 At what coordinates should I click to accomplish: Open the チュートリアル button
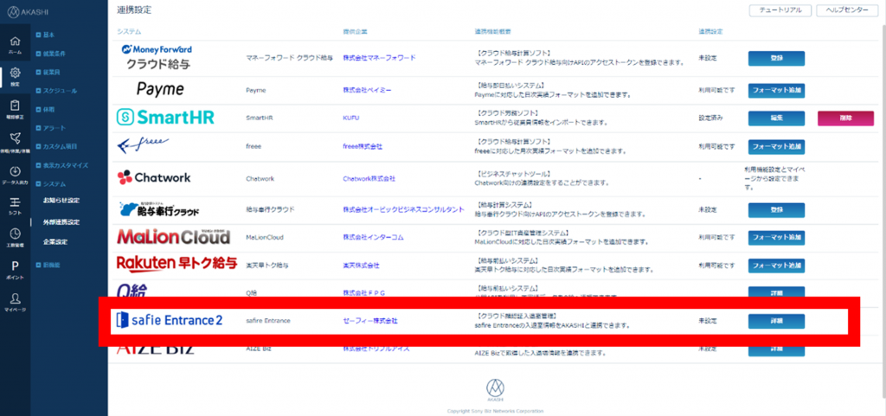coord(780,10)
